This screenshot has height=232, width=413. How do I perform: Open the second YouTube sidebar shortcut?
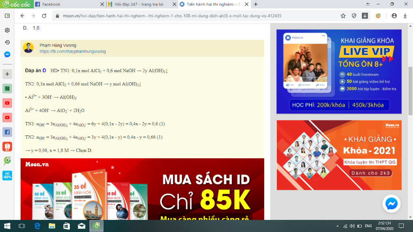point(7,118)
